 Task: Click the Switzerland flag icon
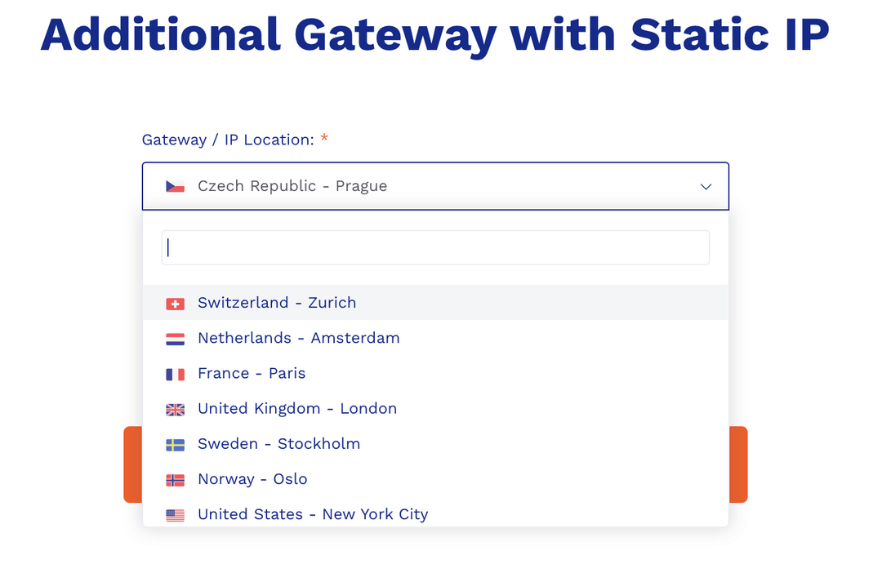(175, 303)
